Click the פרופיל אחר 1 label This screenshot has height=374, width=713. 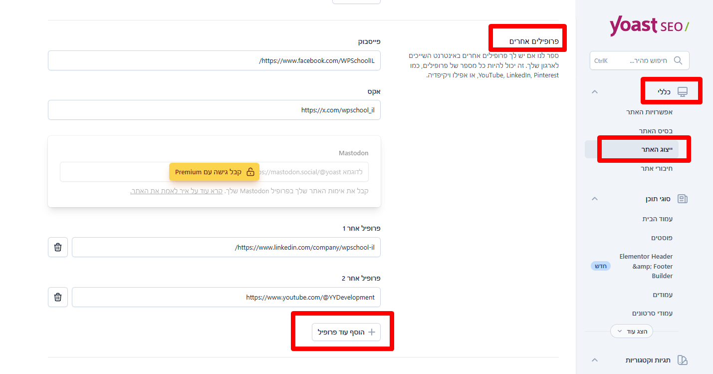(361, 228)
